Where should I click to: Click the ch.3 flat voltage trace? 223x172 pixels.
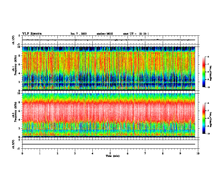tap(109, 144)
